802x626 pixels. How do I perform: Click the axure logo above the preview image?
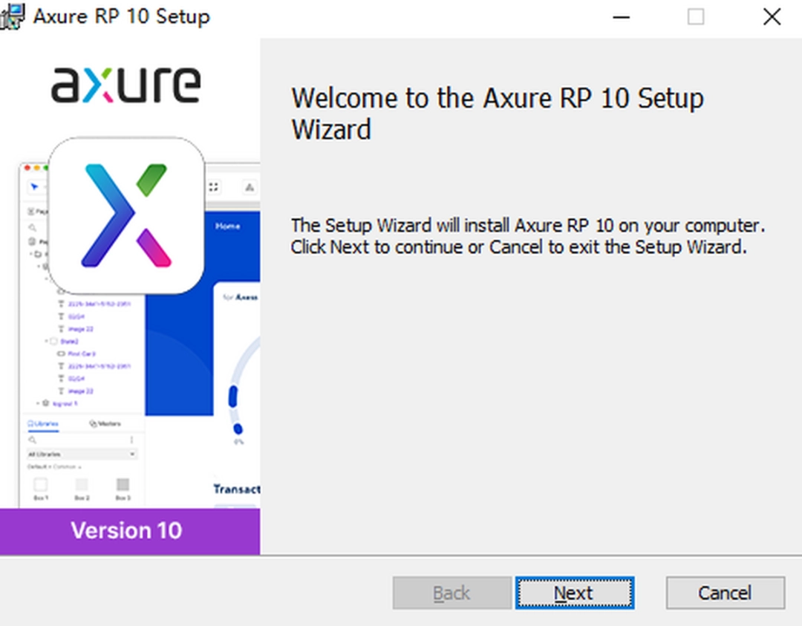125,84
